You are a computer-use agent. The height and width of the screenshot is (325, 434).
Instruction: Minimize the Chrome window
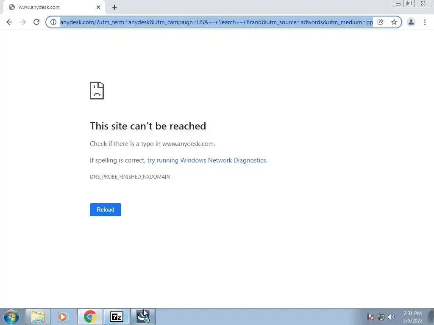[x=398, y=4]
